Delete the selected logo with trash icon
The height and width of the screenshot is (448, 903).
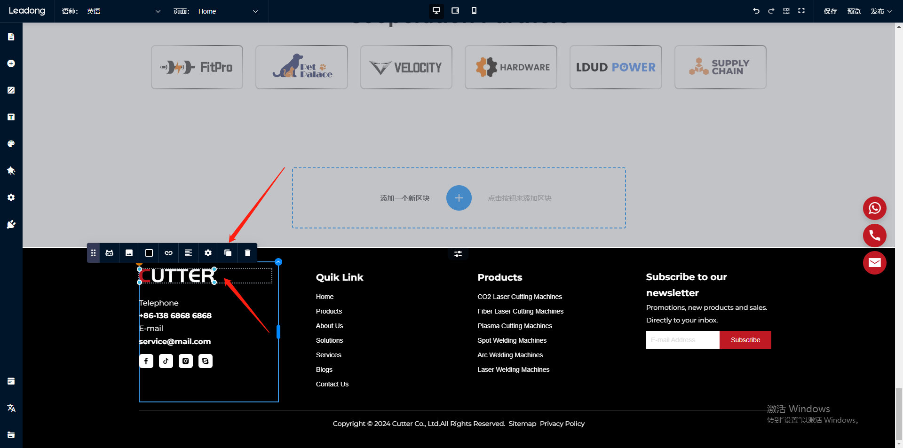[247, 253]
